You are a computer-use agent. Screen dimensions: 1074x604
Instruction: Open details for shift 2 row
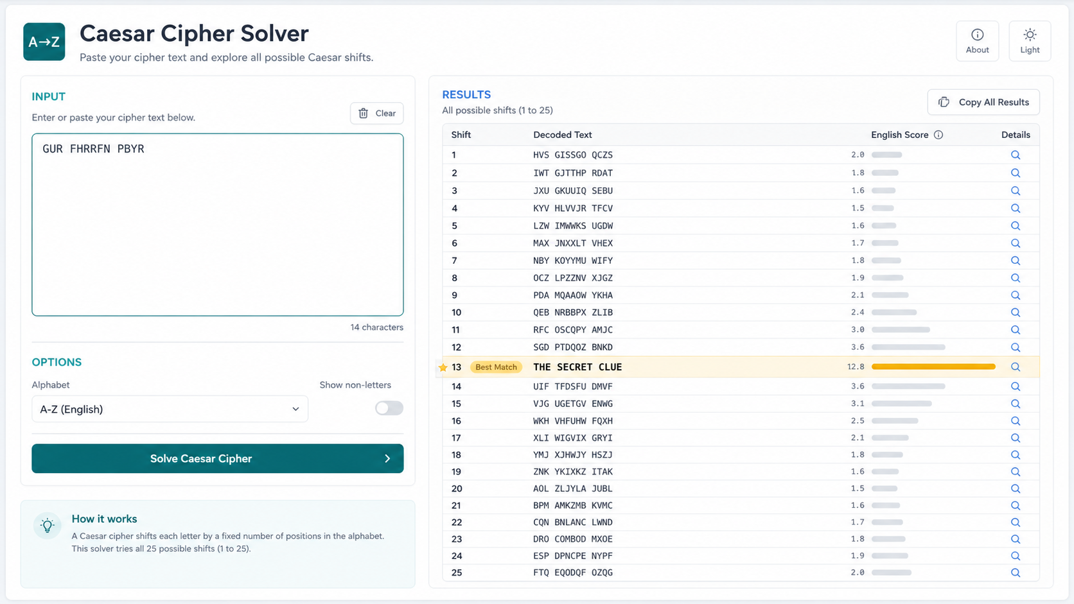pyautogui.click(x=1016, y=173)
